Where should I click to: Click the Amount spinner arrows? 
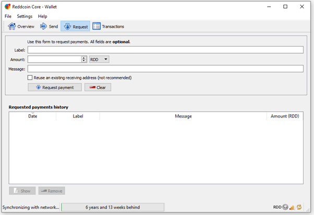pos(84,59)
